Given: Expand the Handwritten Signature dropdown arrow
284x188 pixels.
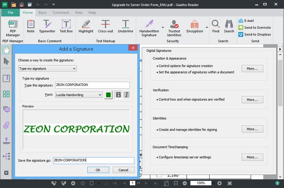Looking at the screenshot, I should click(163, 28).
